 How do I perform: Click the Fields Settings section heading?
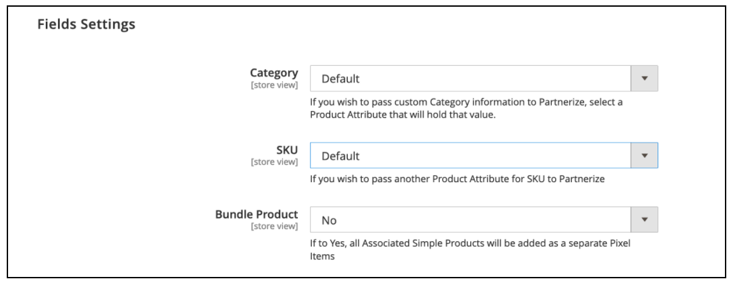click(86, 24)
